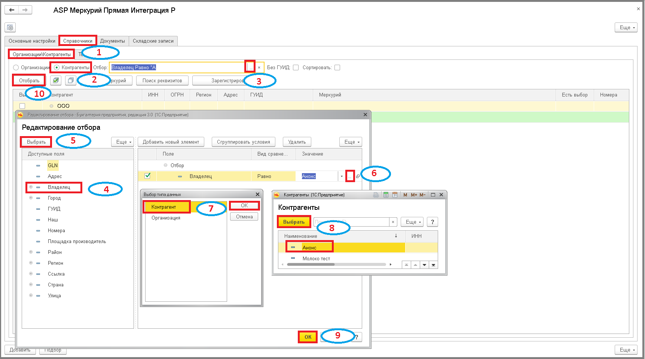Uncheck the Владелец filter condition checkbox
The height and width of the screenshot is (359, 645).
tap(147, 176)
